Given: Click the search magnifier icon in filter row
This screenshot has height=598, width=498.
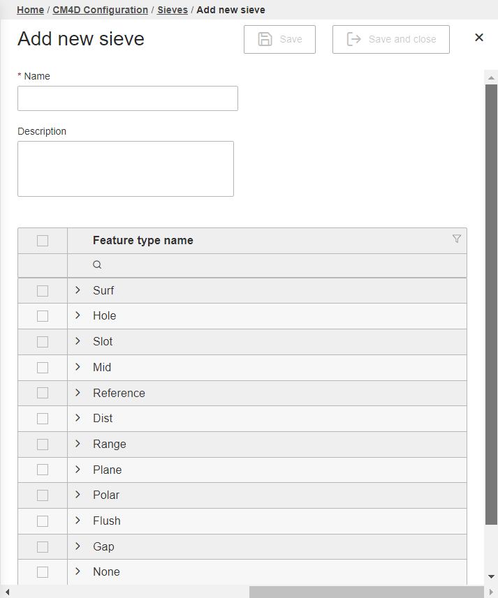Looking at the screenshot, I should 97,265.
